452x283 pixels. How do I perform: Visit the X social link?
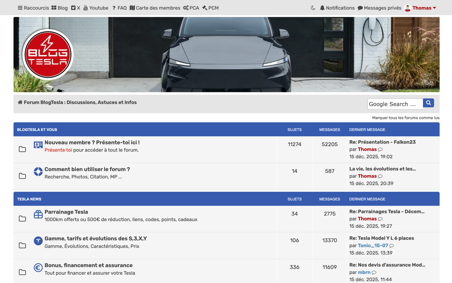pos(75,8)
